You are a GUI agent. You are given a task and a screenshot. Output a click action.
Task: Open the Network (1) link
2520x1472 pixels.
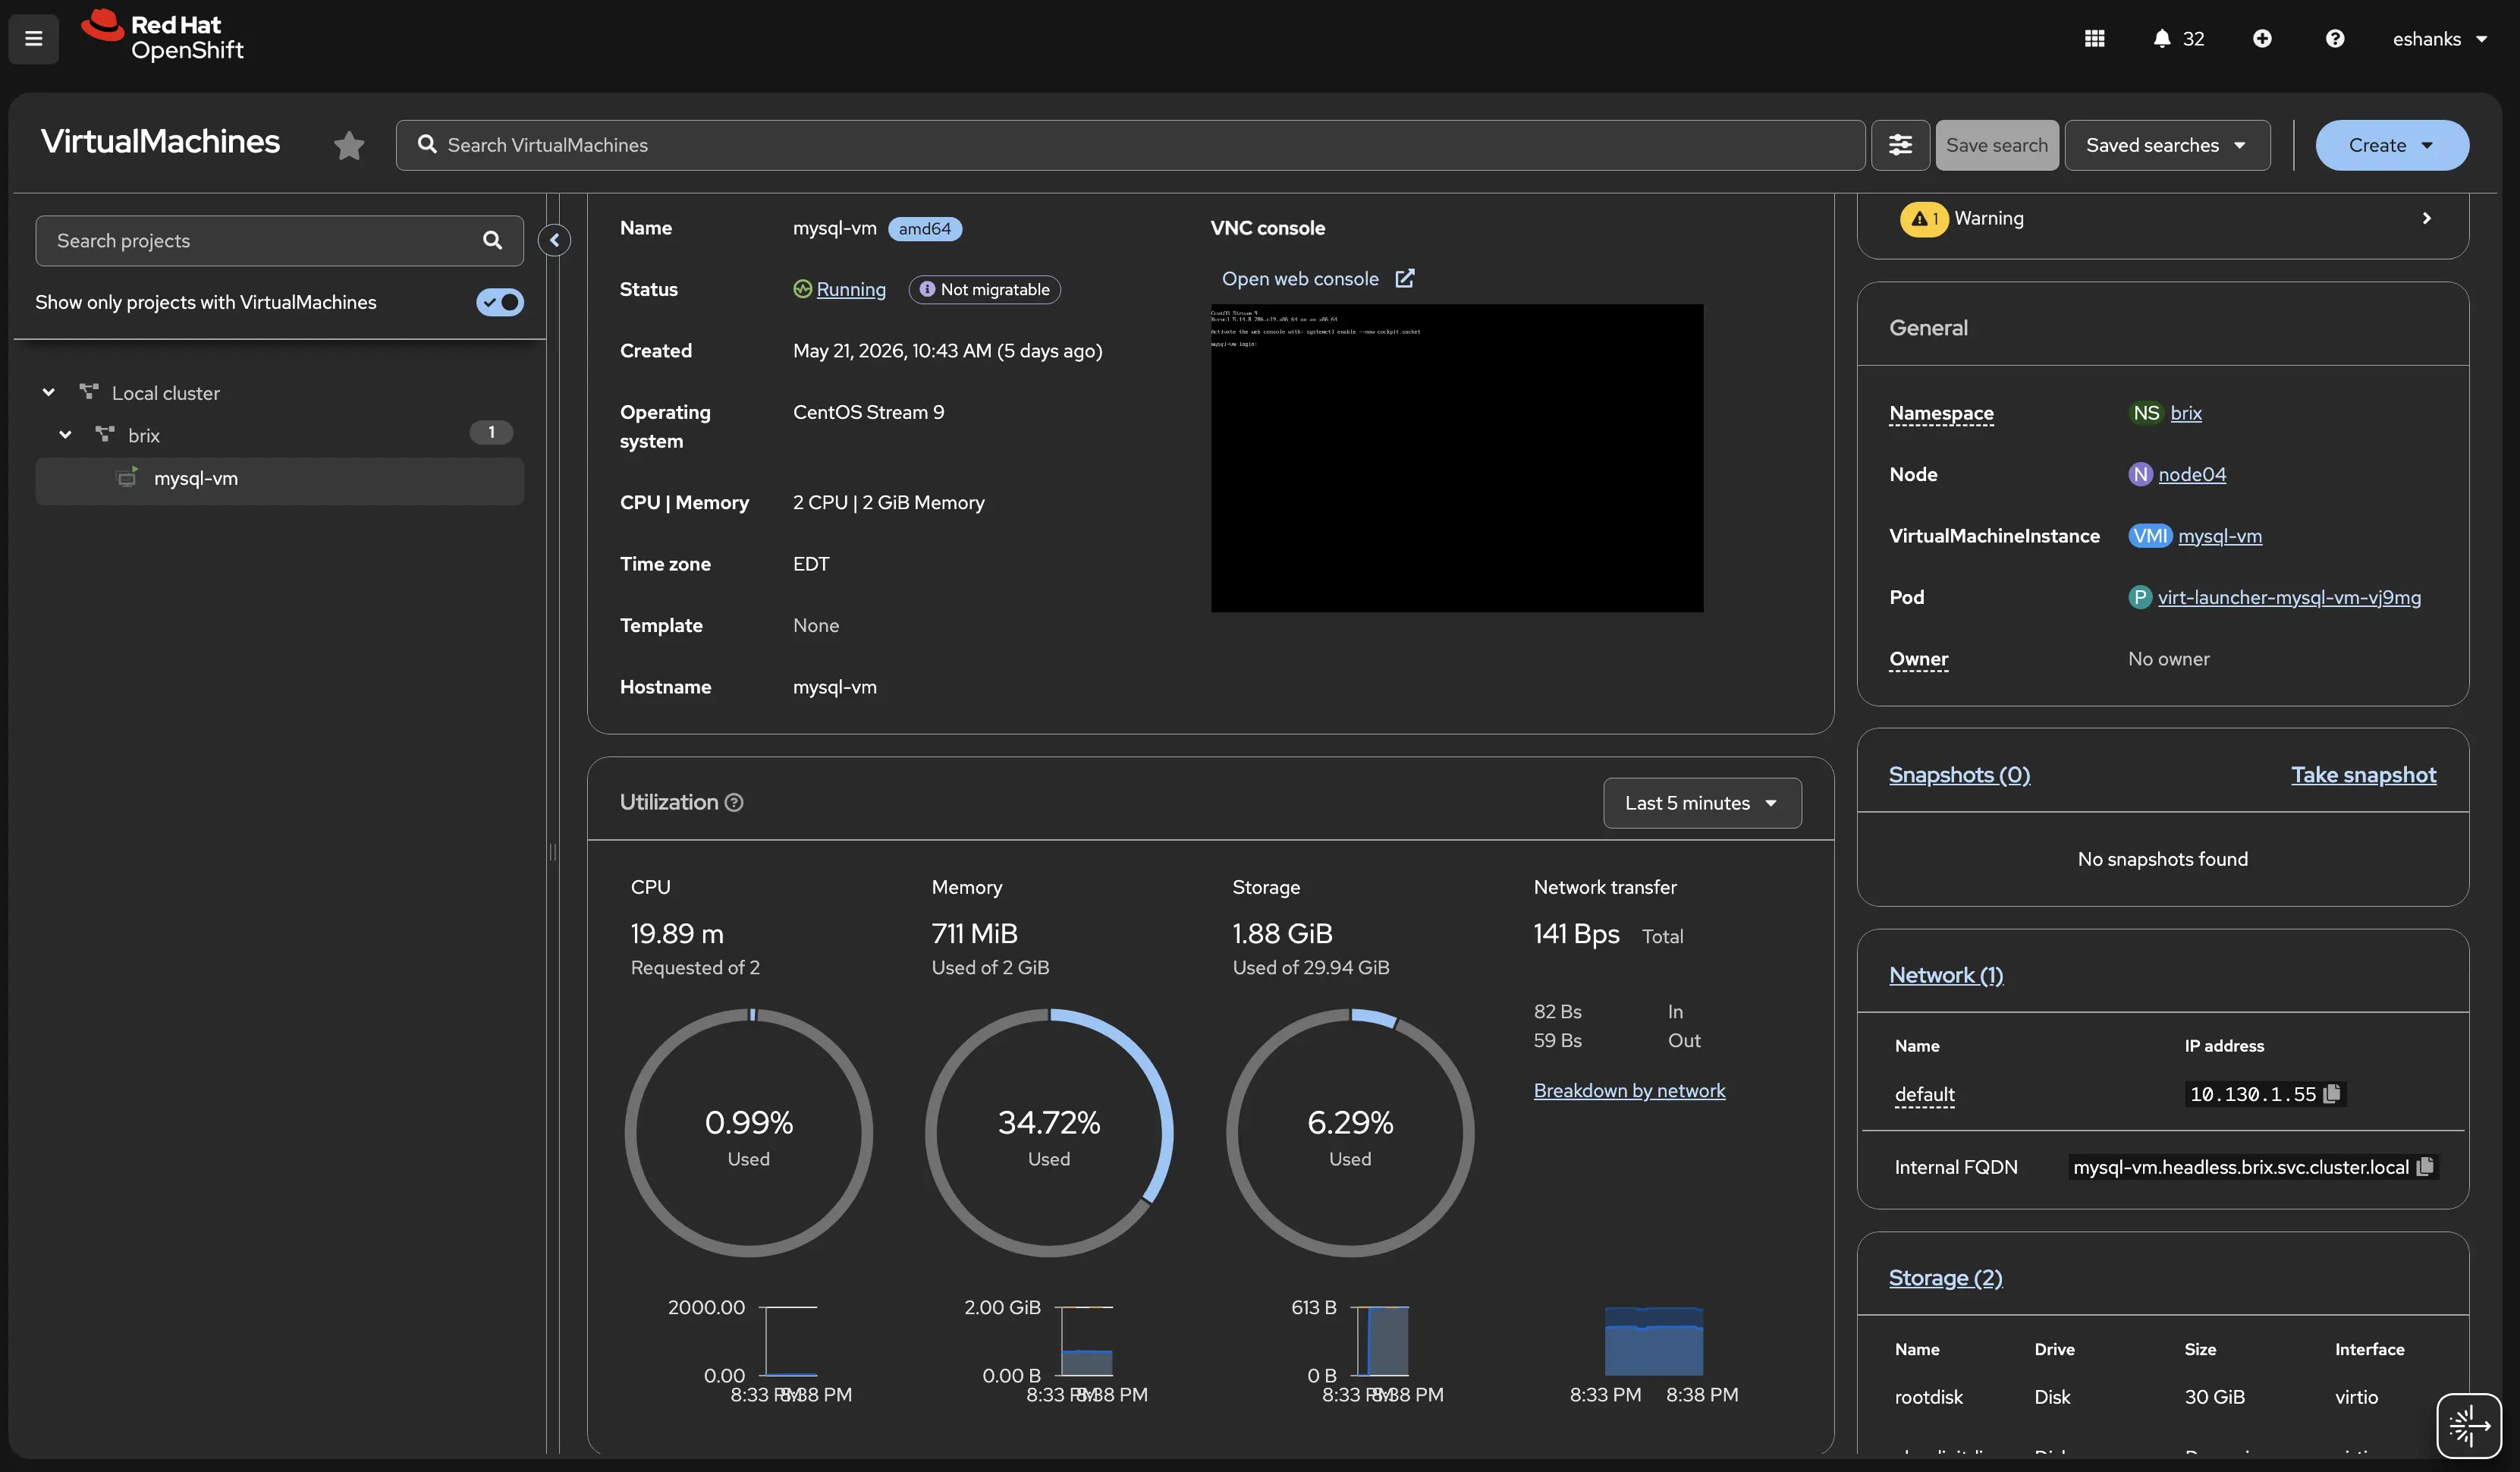click(1946, 975)
